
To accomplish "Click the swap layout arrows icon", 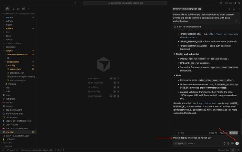I will pyautogui.click(x=221, y=3).
